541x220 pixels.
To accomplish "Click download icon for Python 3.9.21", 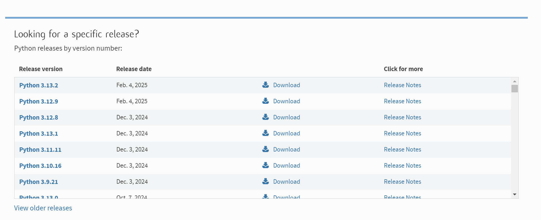I will 265,181.
